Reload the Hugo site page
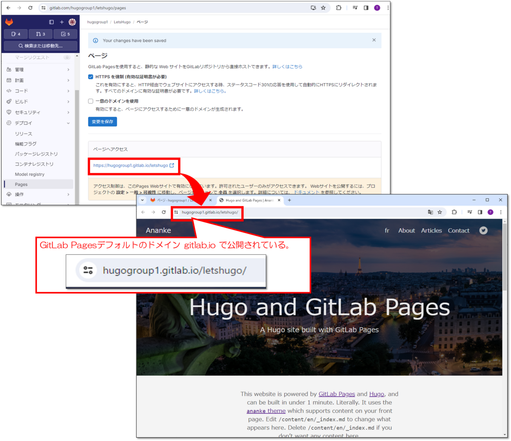This screenshot has height=441, width=511. [x=164, y=212]
